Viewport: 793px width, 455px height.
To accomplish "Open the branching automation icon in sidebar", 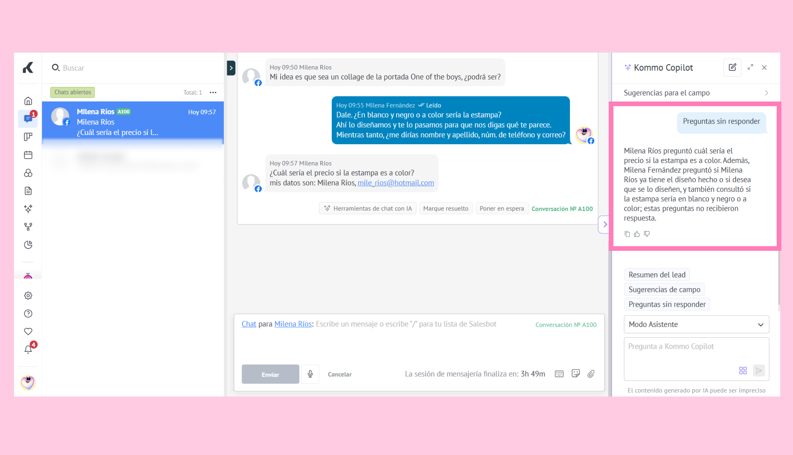I will pos(28,227).
